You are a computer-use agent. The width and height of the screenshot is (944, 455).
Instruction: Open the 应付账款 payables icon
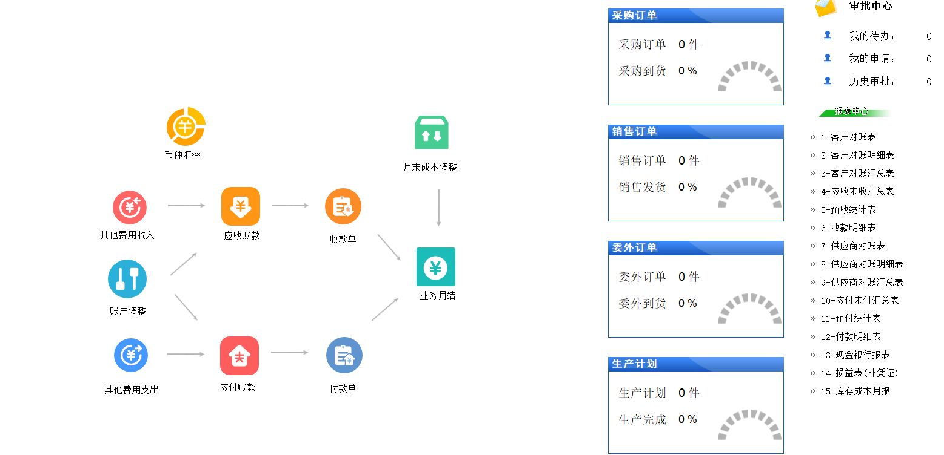point(239,356)
